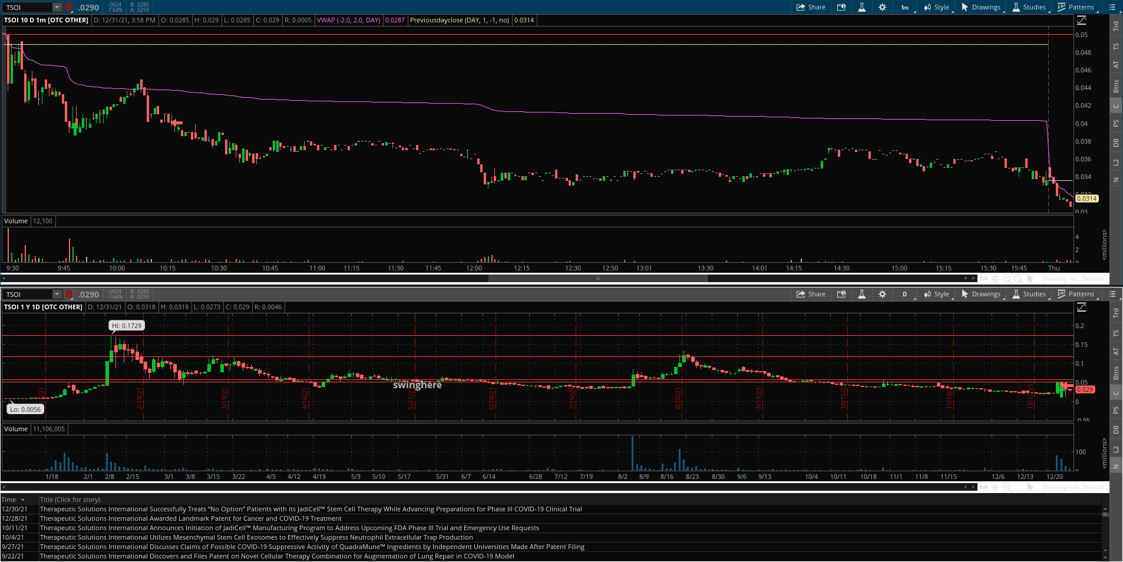Open the Patterns menu in bottom chart
The height and width of the screenshot is (562, 1123).
(1076, 294)
